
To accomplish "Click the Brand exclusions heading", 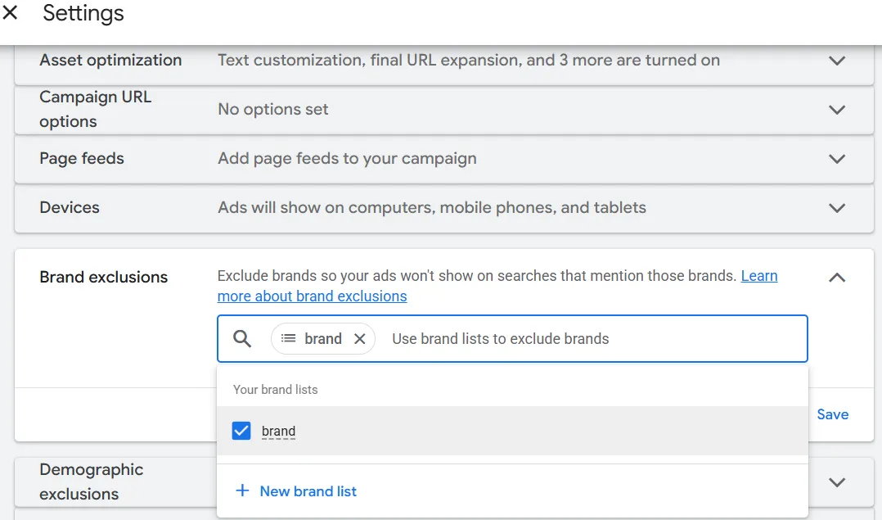I will pyautogui.click(x=103, y=277).
